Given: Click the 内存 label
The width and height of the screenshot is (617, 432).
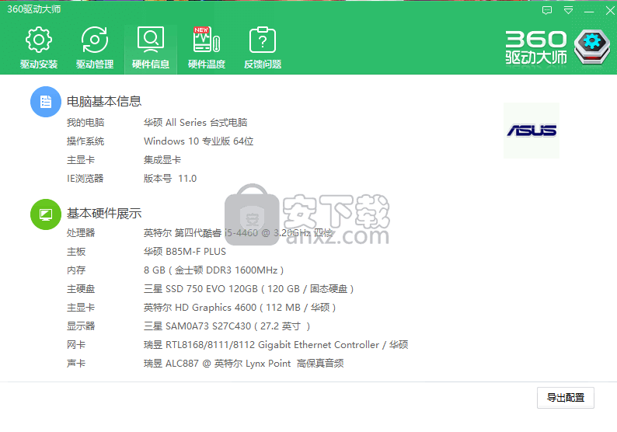Looking at the screenshot, I should 76,270.
